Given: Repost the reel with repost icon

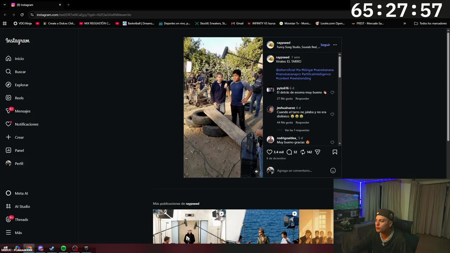Looking at the screenshot, I should coord(303,152).
